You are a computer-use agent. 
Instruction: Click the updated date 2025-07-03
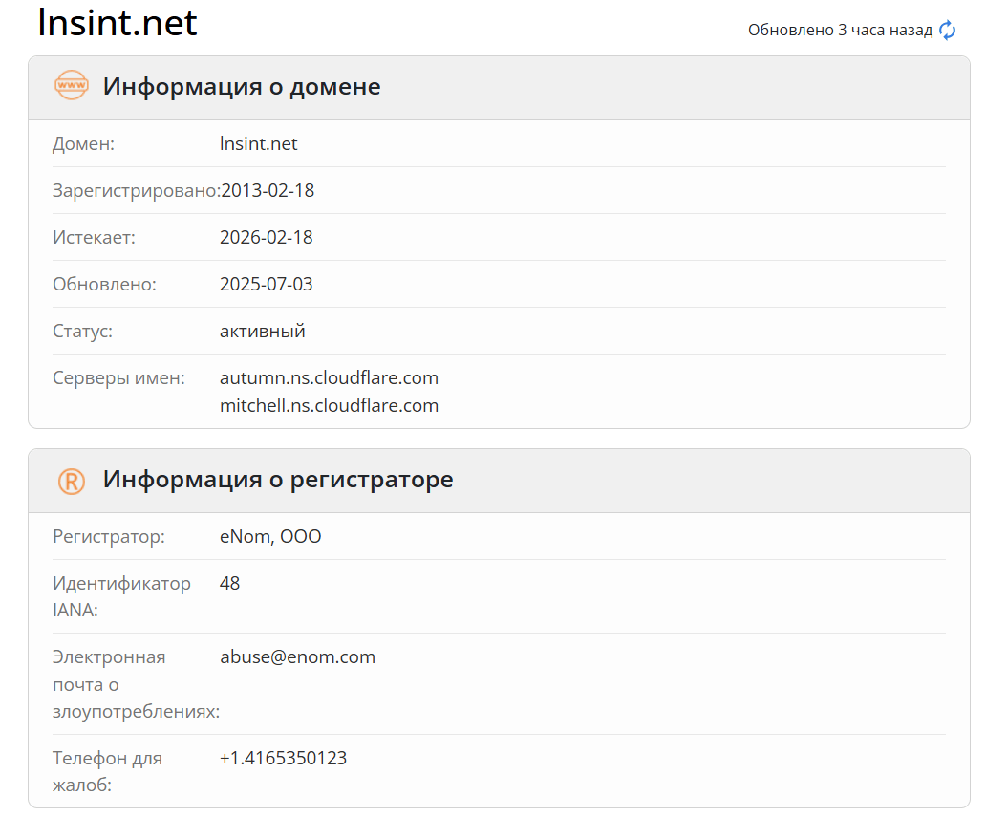[x=267, y=285]
